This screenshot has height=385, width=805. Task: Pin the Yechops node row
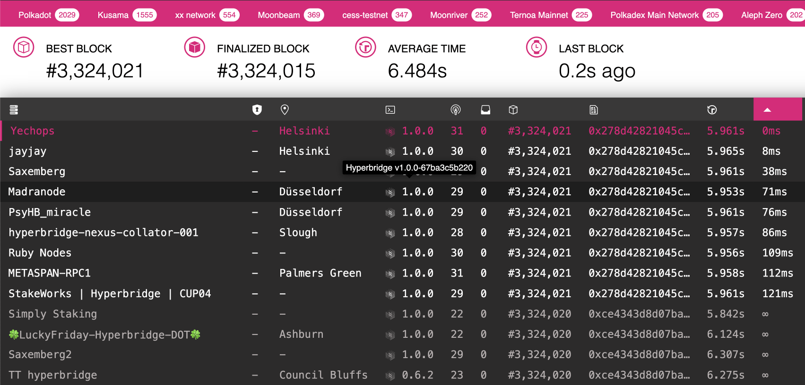33,131
